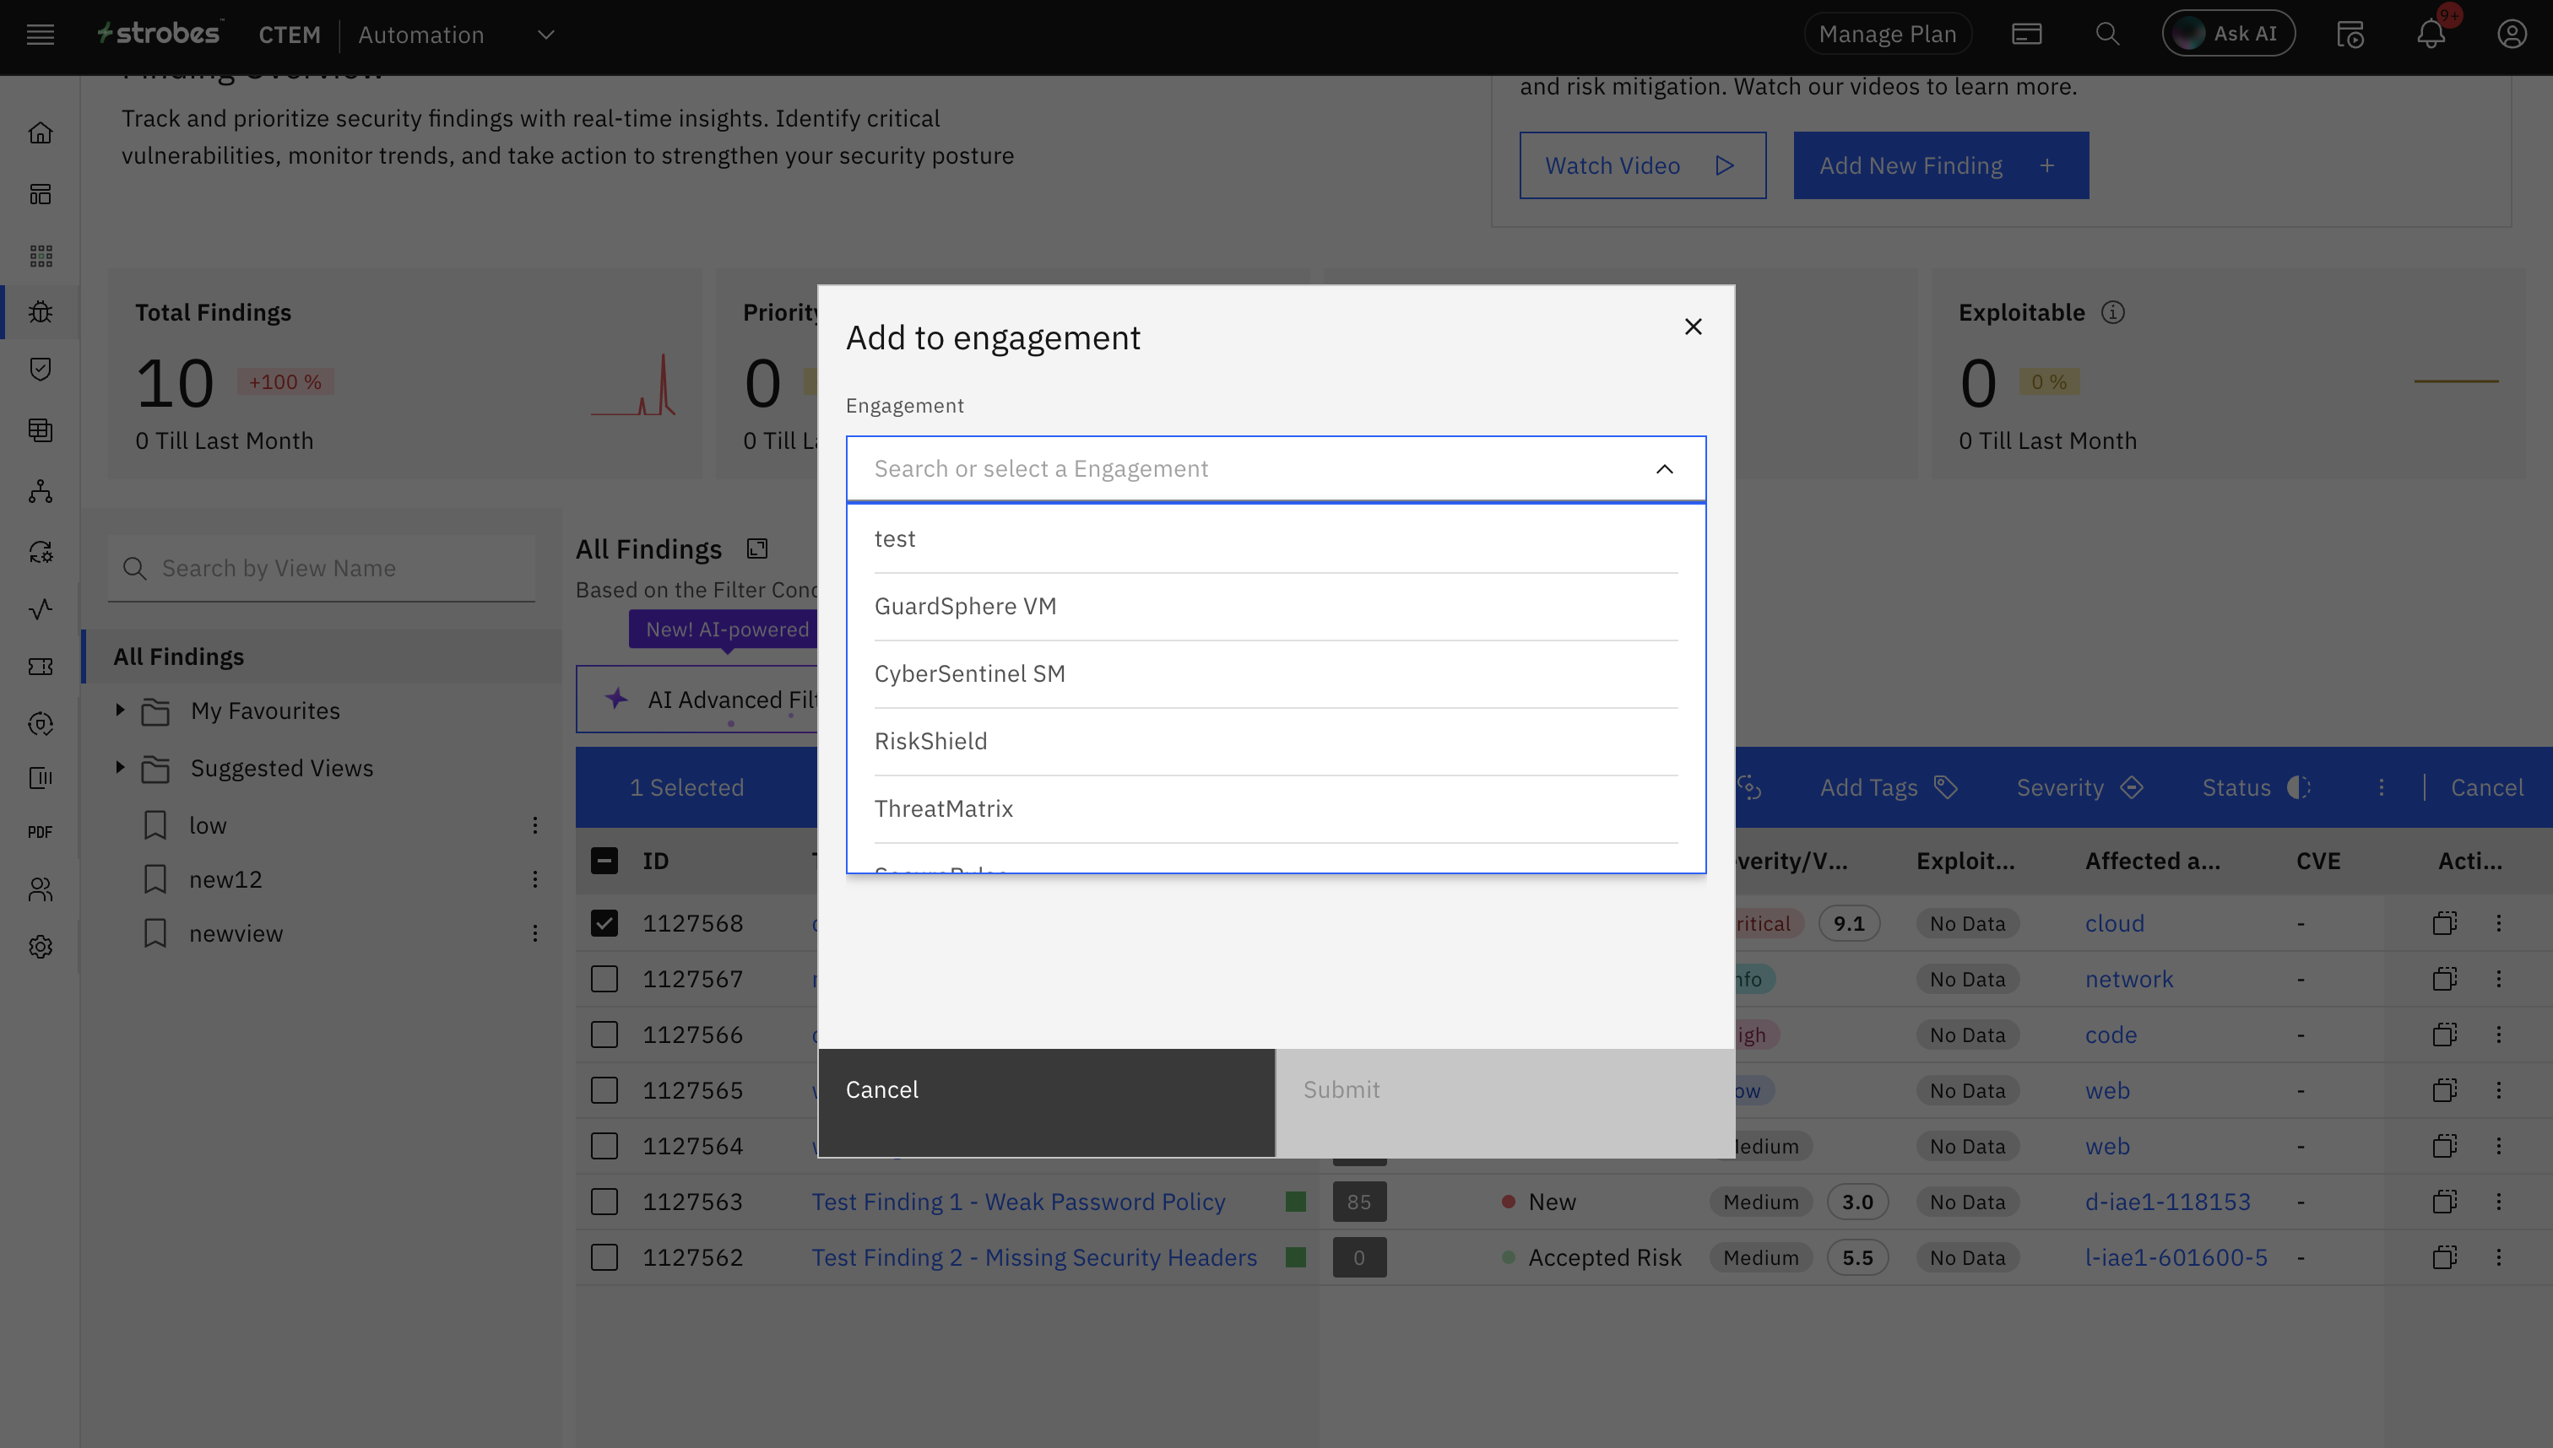Open Test Finding 1 - Weak Password Policy

(1018, 1202)
